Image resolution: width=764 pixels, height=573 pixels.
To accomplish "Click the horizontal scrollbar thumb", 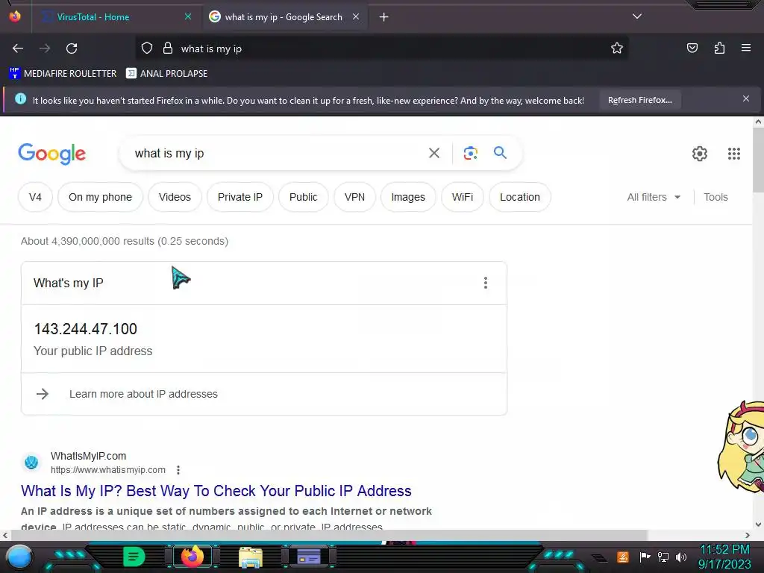I will 329,535.
